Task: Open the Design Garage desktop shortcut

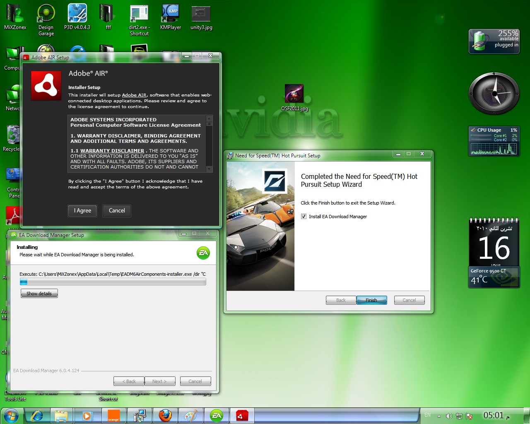Action: click(x=46, y=19)
